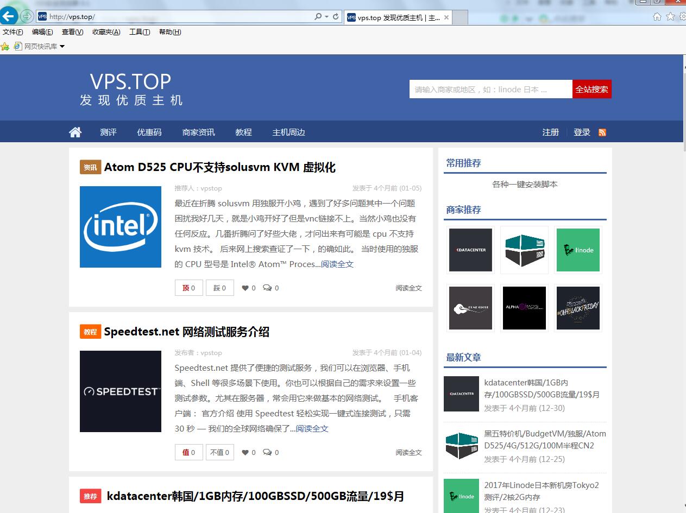
Task: Click 登录 link
Action: point(582,132)
